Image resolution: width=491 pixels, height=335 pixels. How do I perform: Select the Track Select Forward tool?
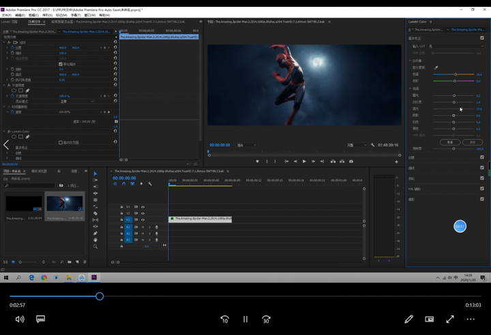pyautogui.click(x=95, y=180)
